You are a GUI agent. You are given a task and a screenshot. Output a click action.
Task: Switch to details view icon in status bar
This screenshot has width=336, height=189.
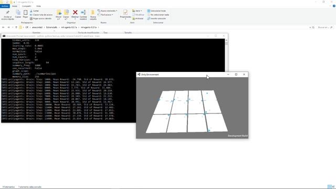(330, 187)
